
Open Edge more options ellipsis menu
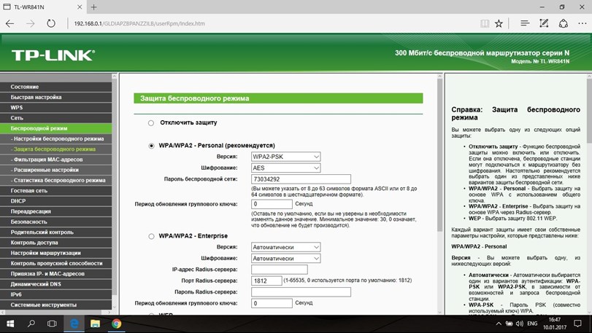click(583, 23)
